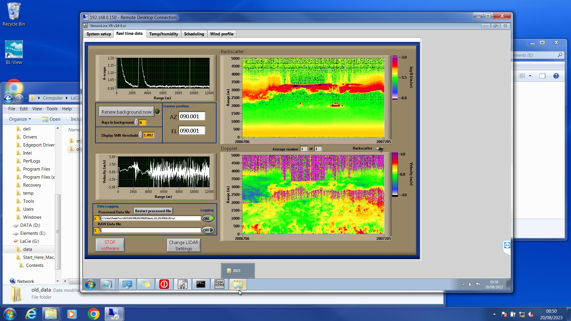Open the Control Panel taskbar icon
The width and height of the screenshot is (571, 321).
pos(127,284)
